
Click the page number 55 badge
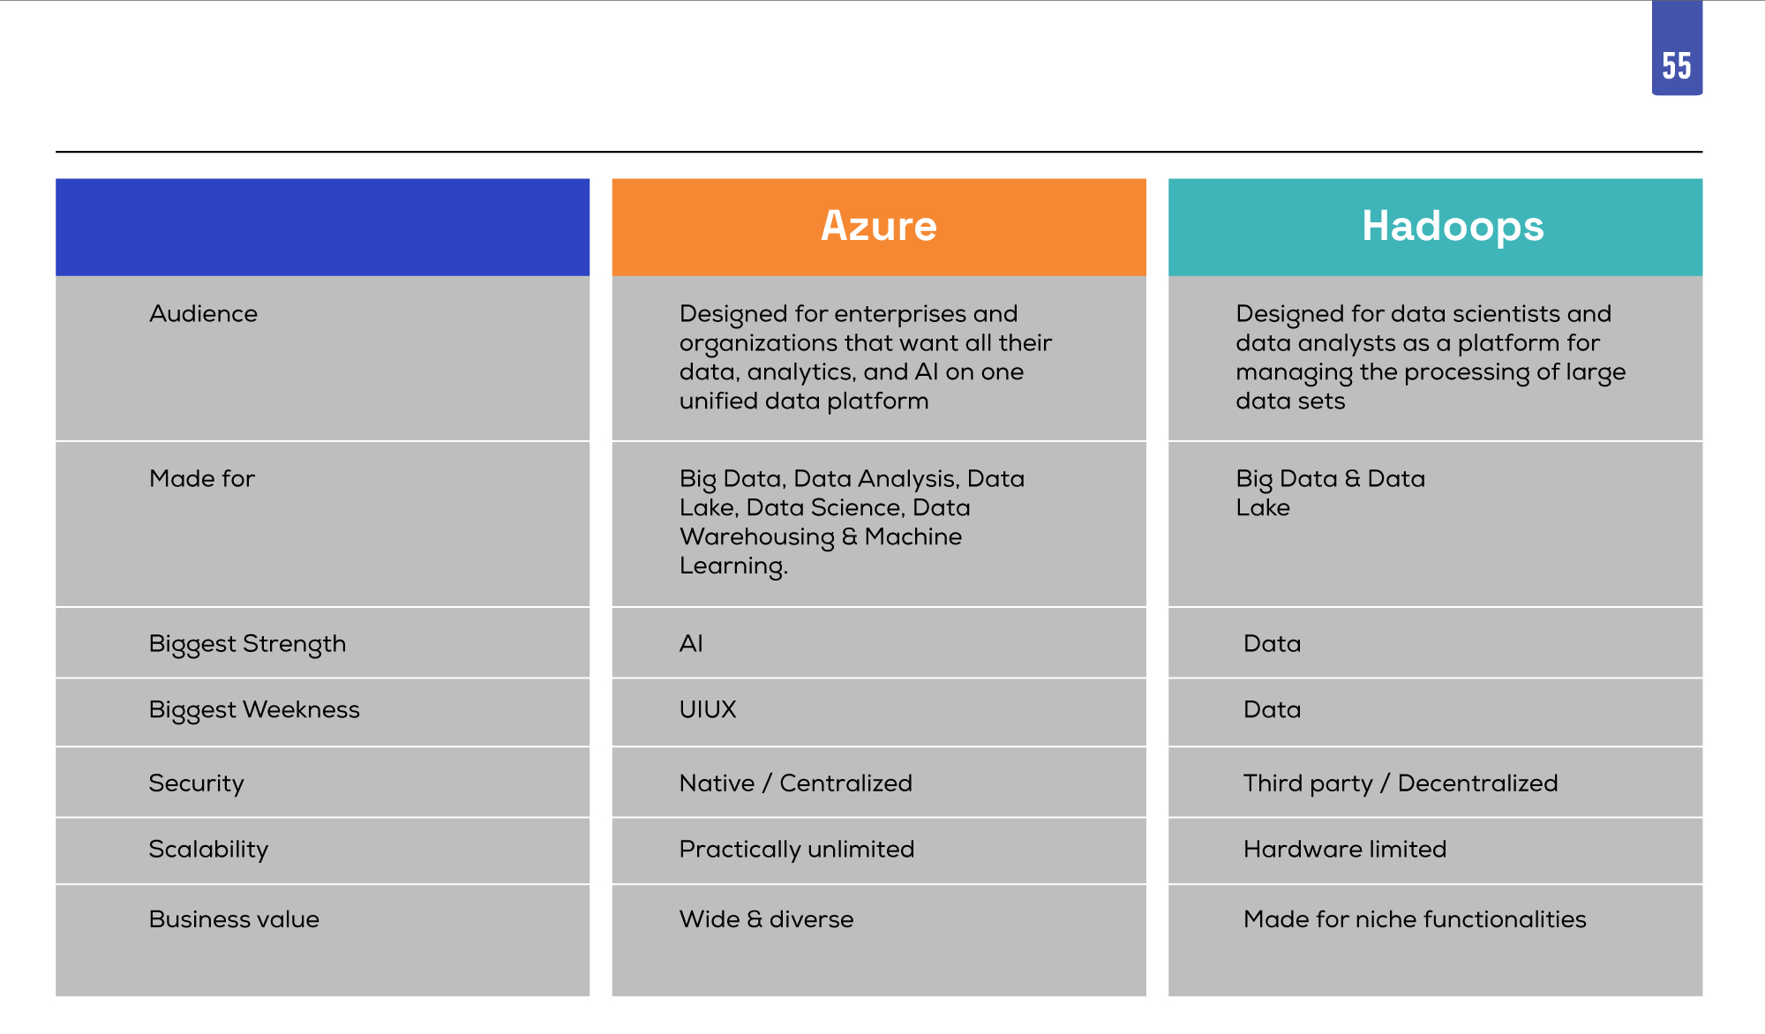[1677, 49]
